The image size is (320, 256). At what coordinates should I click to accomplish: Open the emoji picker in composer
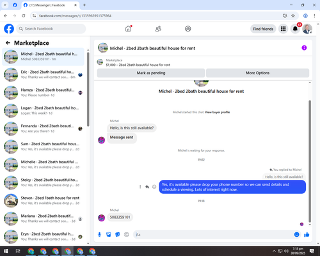(296, 235)
